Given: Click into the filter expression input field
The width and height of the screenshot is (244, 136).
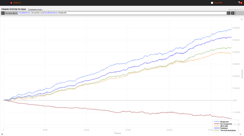Looking at the screenshot, I should [122, 13].
